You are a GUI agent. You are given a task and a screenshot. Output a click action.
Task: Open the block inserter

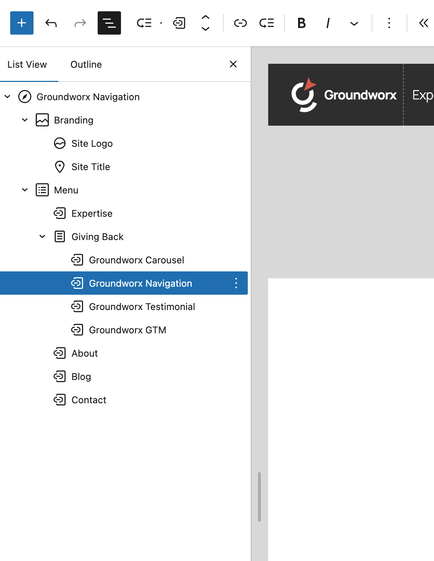(22, 23)
